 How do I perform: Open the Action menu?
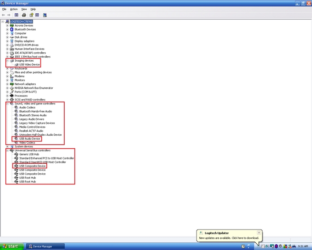(x=14, y=9)
